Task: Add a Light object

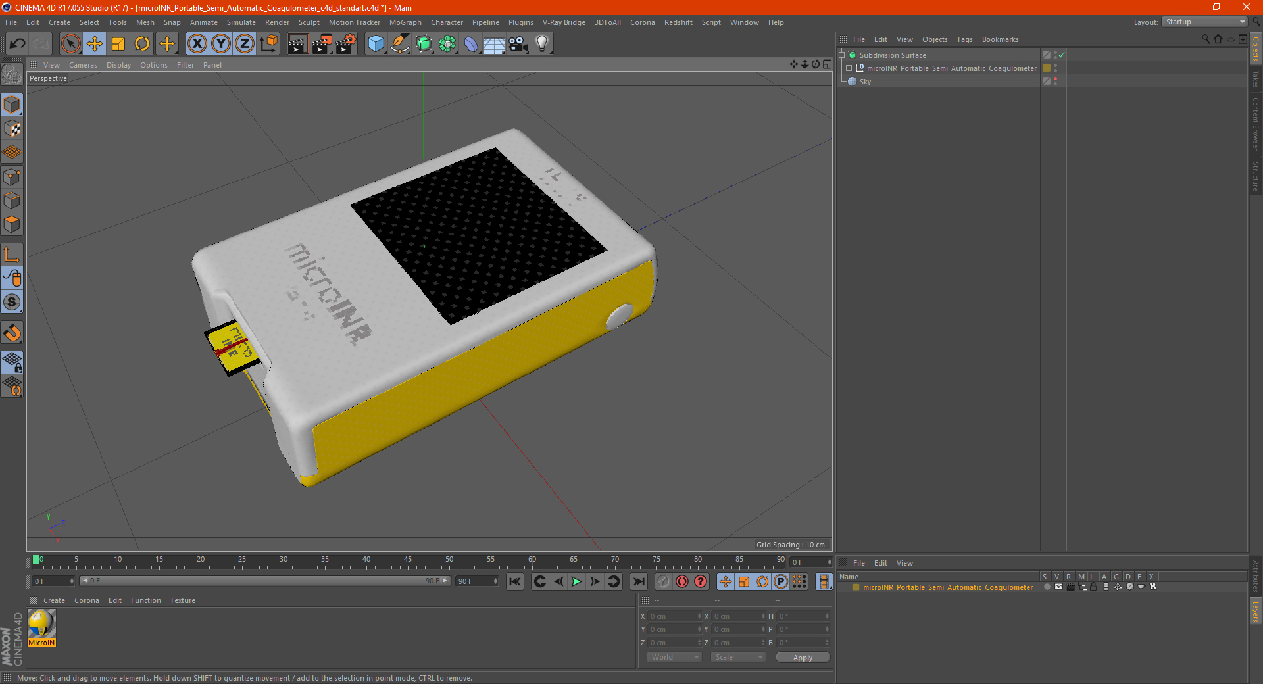Action: point(541,44)
